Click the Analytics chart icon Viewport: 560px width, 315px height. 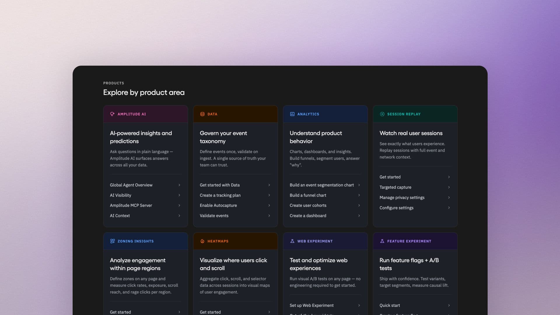292,114
